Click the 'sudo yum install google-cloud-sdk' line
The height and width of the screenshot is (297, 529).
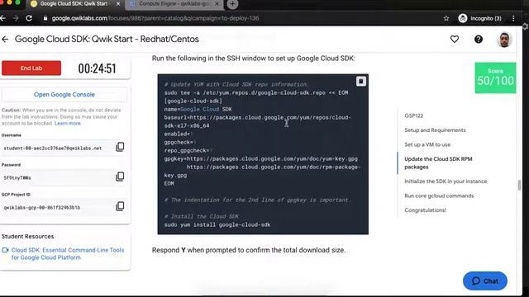click(x=217, y=224)
